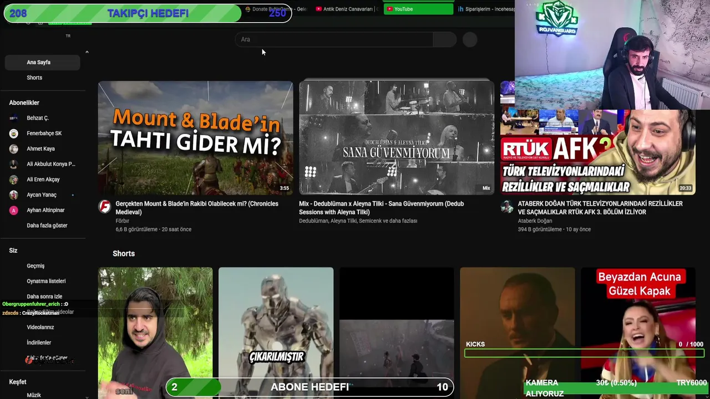
Task: Switch to Donate ByNoGame browser tab
Action: (276, 9)
